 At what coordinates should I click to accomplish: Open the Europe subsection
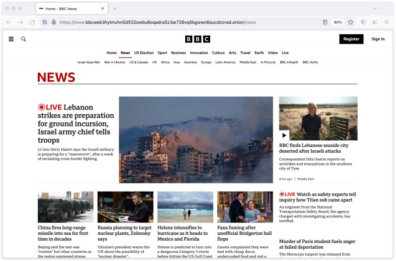(206, 62)
